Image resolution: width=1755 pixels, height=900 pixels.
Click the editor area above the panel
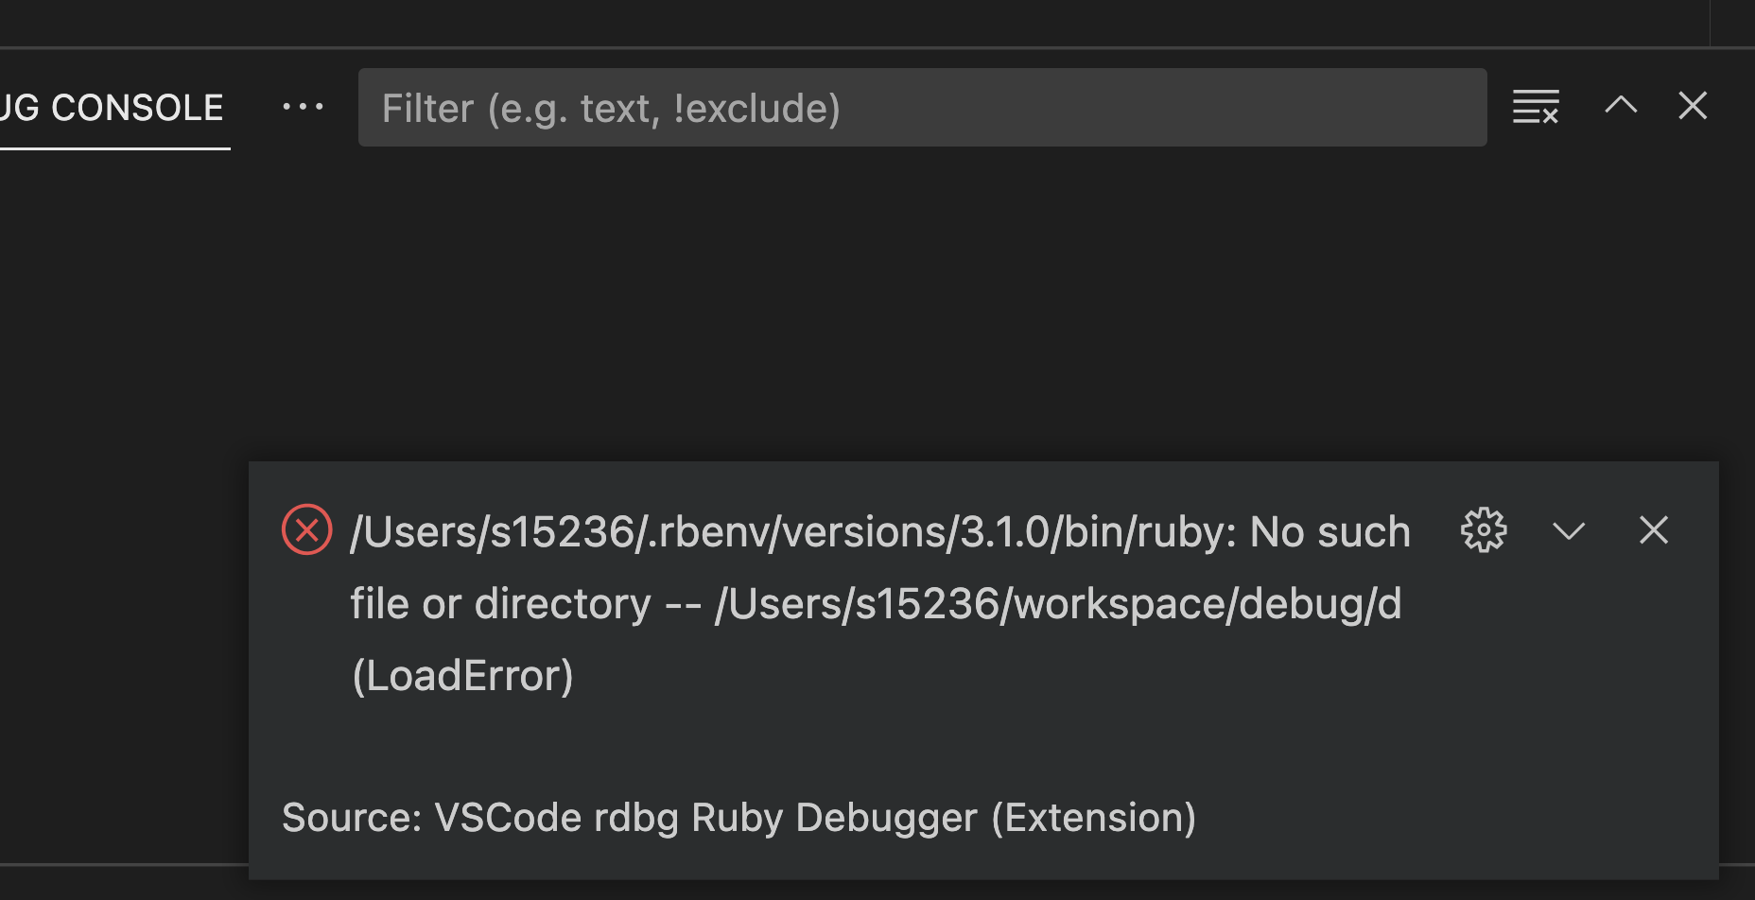[x=851, y=21]
